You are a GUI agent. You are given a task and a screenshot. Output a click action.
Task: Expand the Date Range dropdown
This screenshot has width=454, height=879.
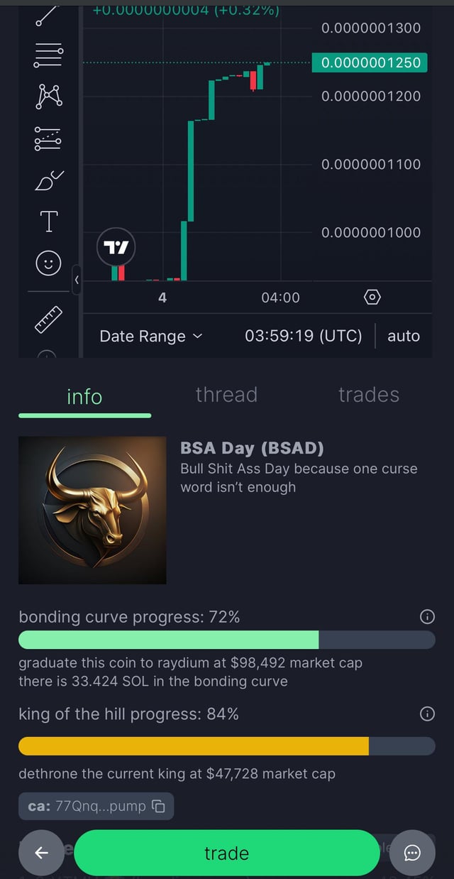[151, 336]
